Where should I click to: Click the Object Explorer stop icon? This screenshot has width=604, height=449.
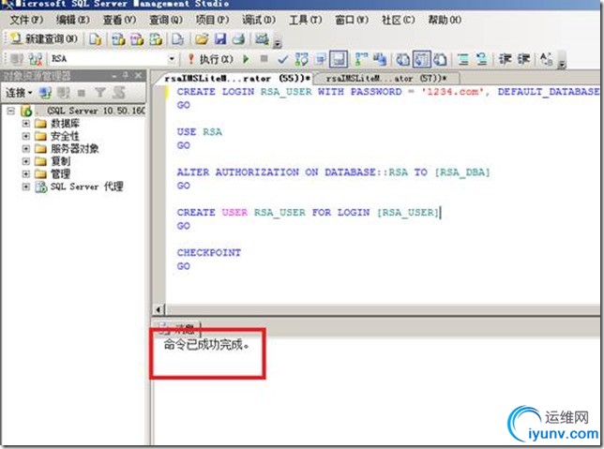(x=82, y=93)
